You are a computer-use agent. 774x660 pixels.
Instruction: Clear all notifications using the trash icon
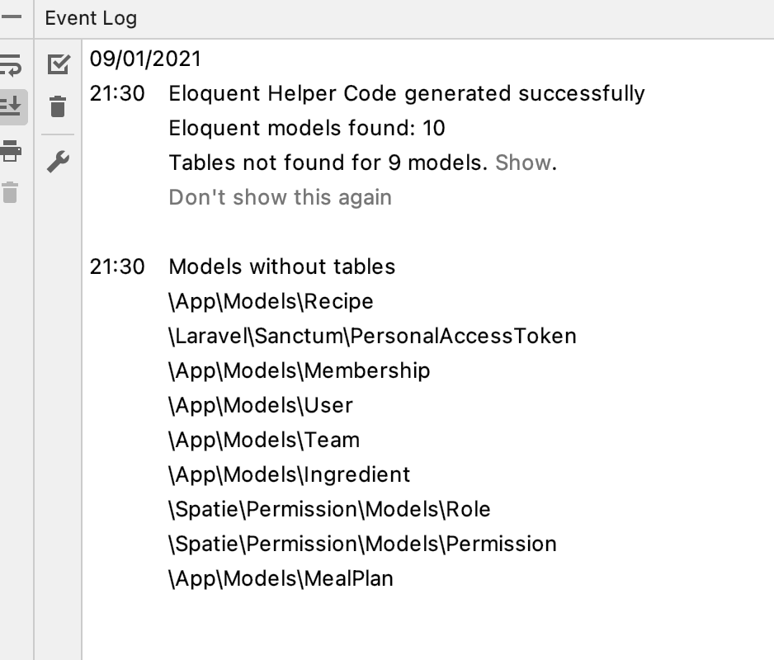[58, 106]
